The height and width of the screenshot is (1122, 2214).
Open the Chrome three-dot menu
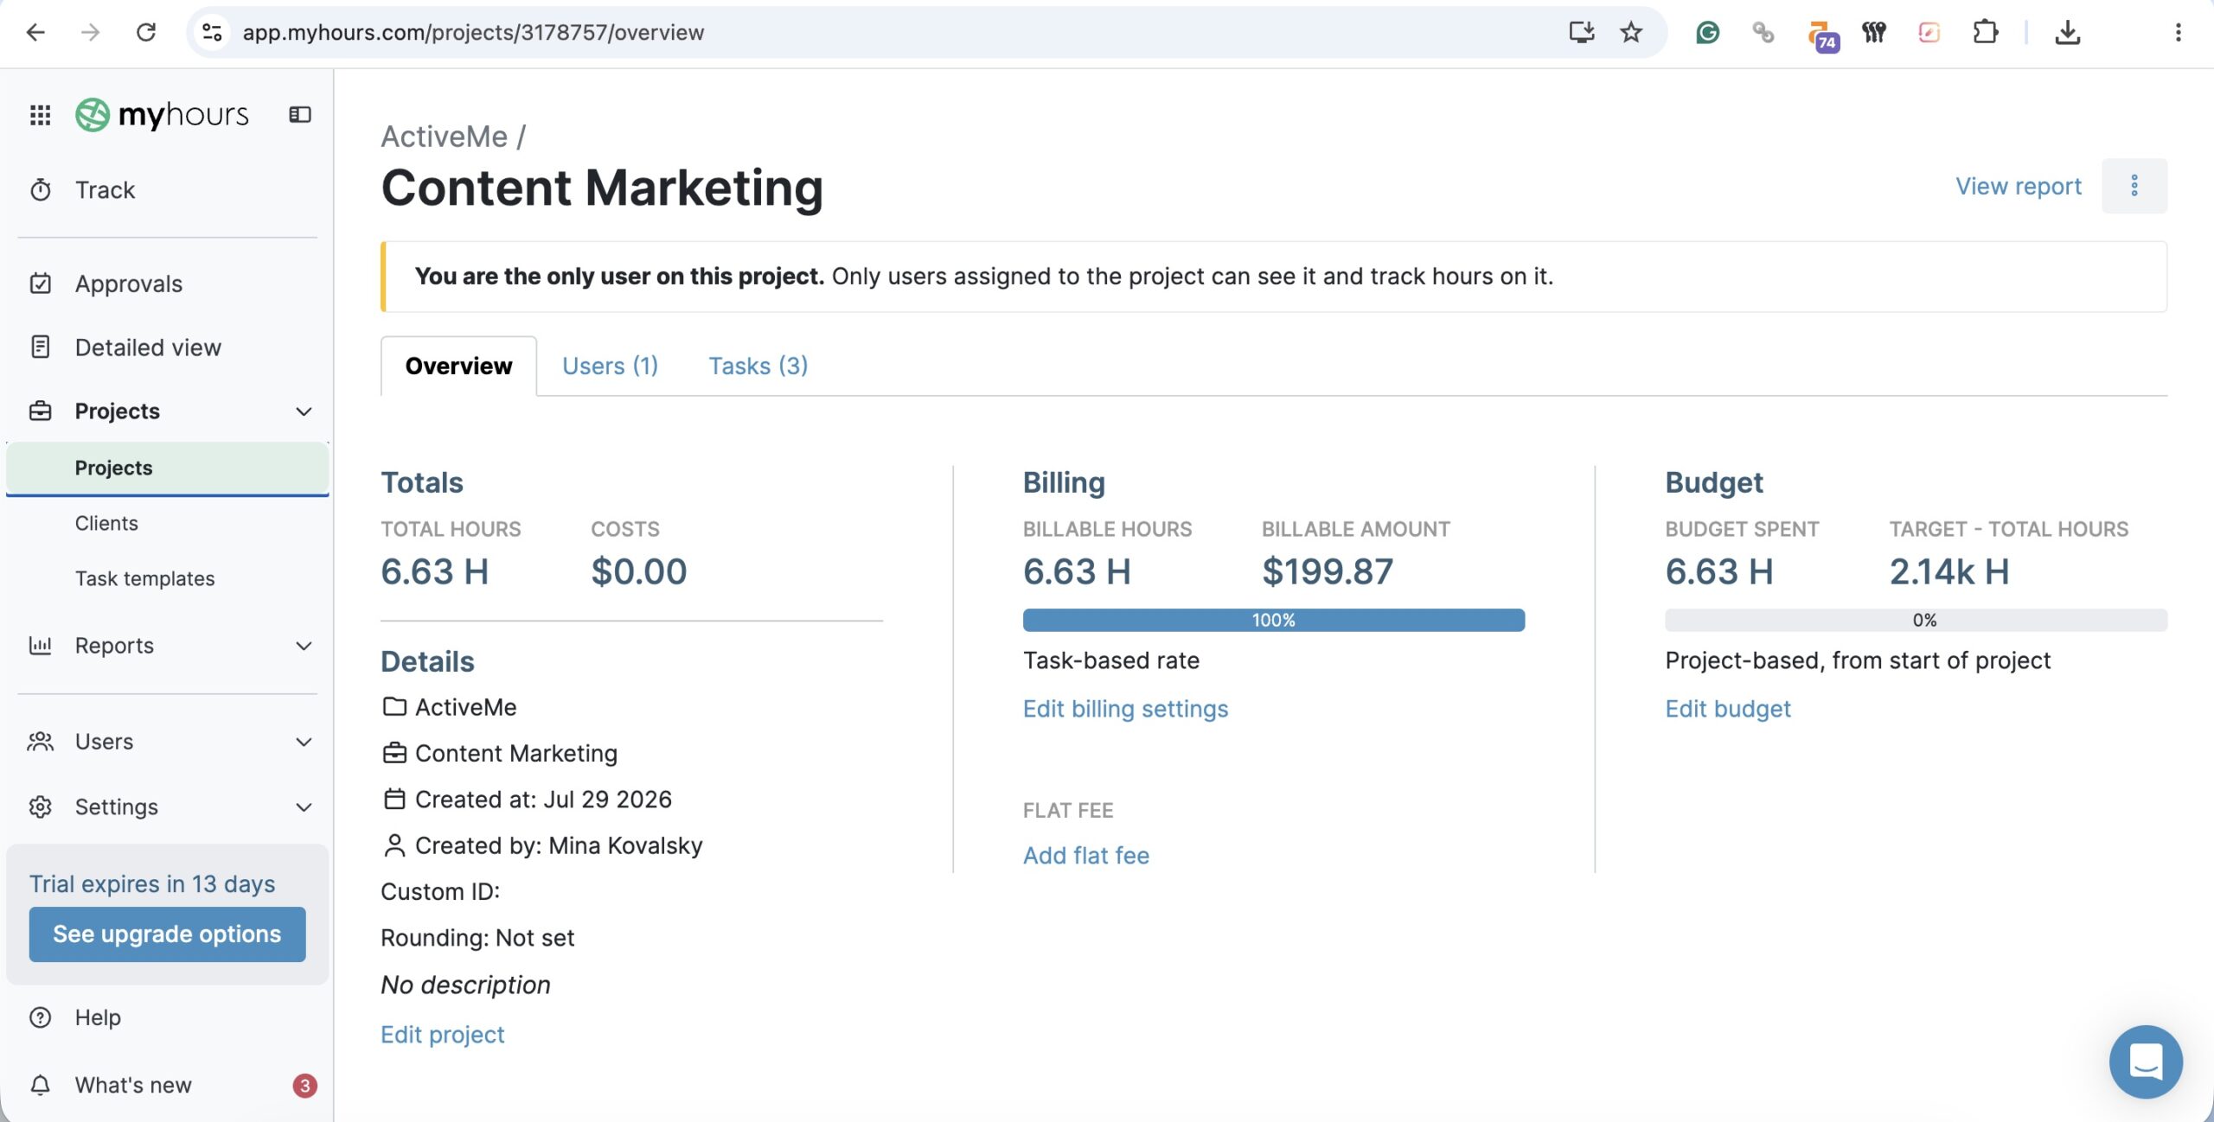tap(2178, 33)
